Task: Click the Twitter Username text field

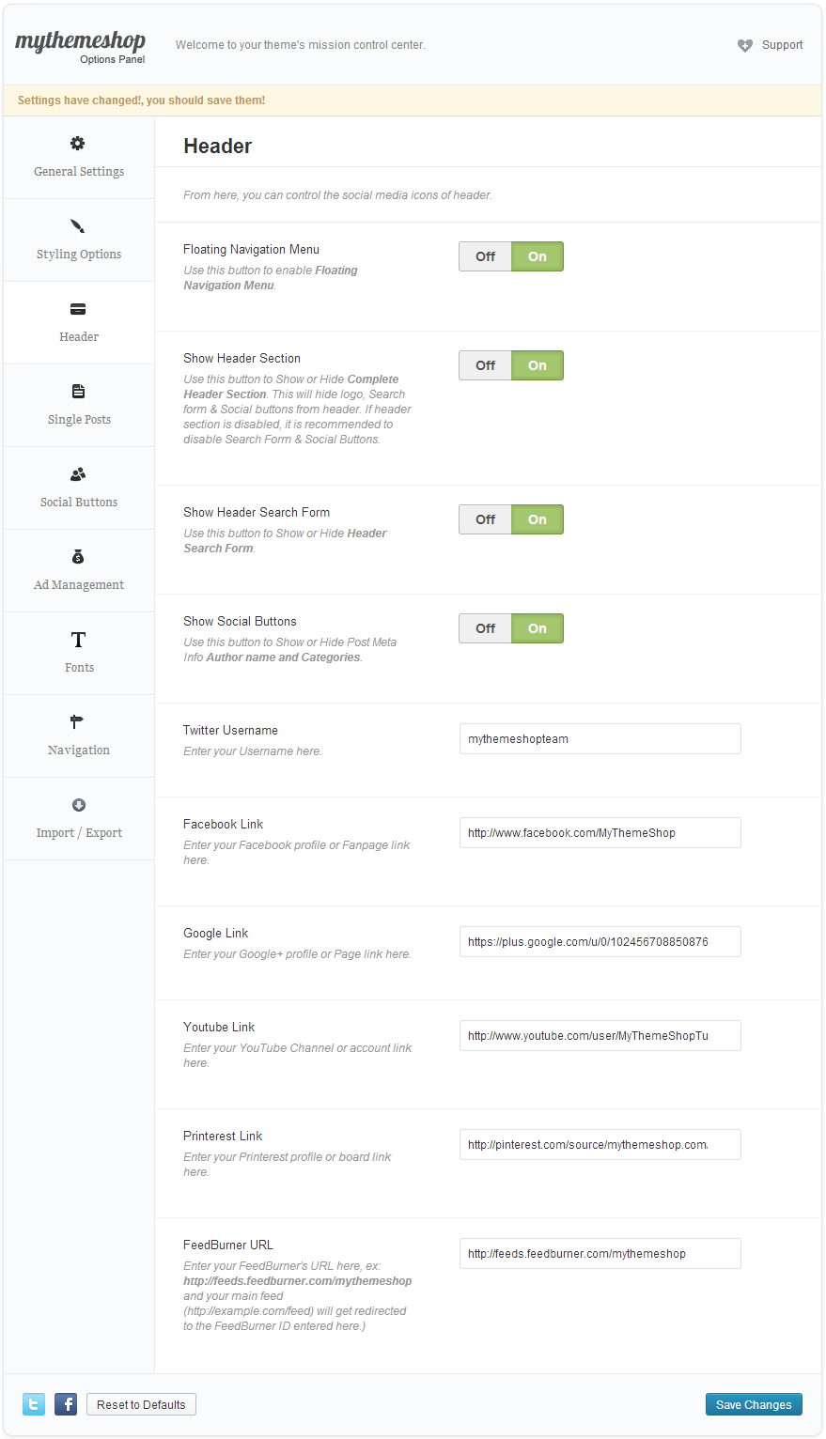Action: click(600, 739)
